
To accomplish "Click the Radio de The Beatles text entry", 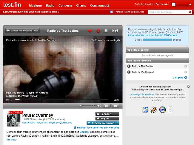I will tap(142, 66).
